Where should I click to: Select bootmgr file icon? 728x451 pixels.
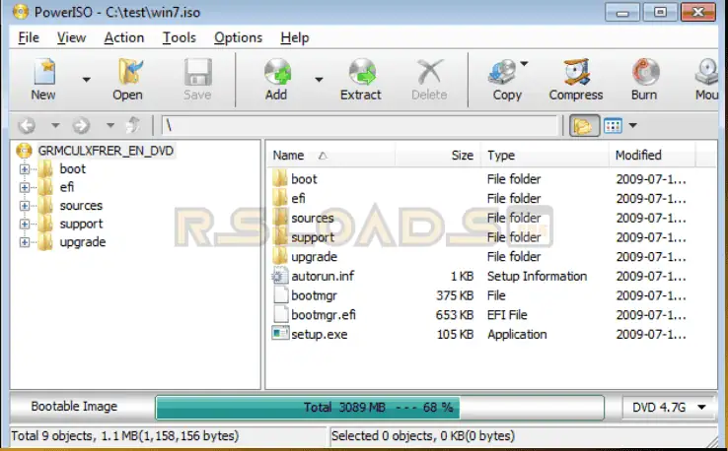tap(280, 295)
